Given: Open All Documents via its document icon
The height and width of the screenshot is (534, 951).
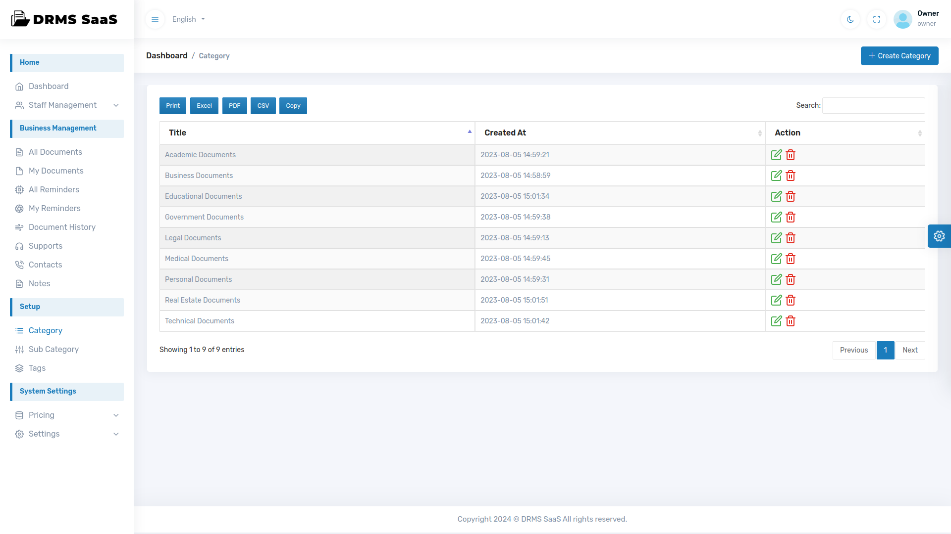Looking at the screenshot, I should tap(19, 152).
